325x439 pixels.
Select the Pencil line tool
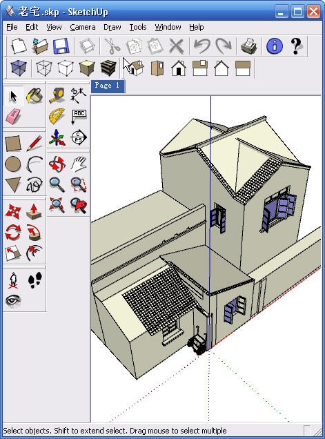(x=35, y=143)
